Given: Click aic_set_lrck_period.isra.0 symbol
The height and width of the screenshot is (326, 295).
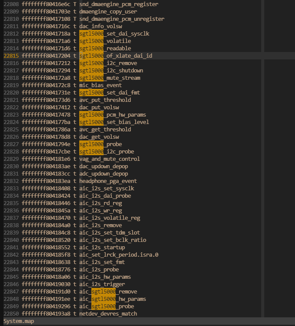Looking at the screenshot, I should 119,255.
